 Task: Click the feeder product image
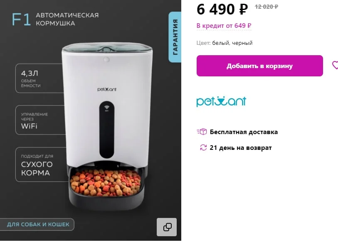[x=107, y=127]
